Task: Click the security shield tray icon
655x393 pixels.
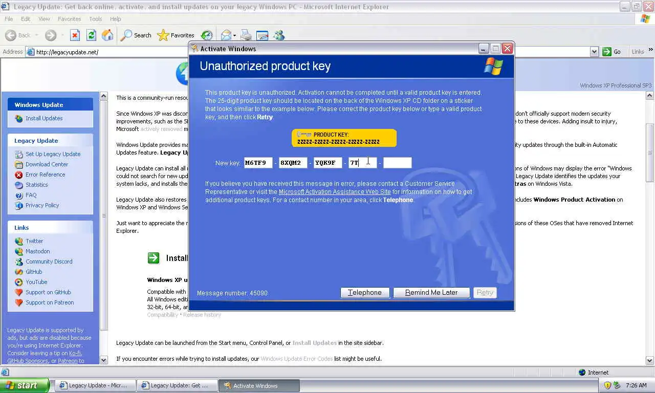Action: click(x=607, y=385)
